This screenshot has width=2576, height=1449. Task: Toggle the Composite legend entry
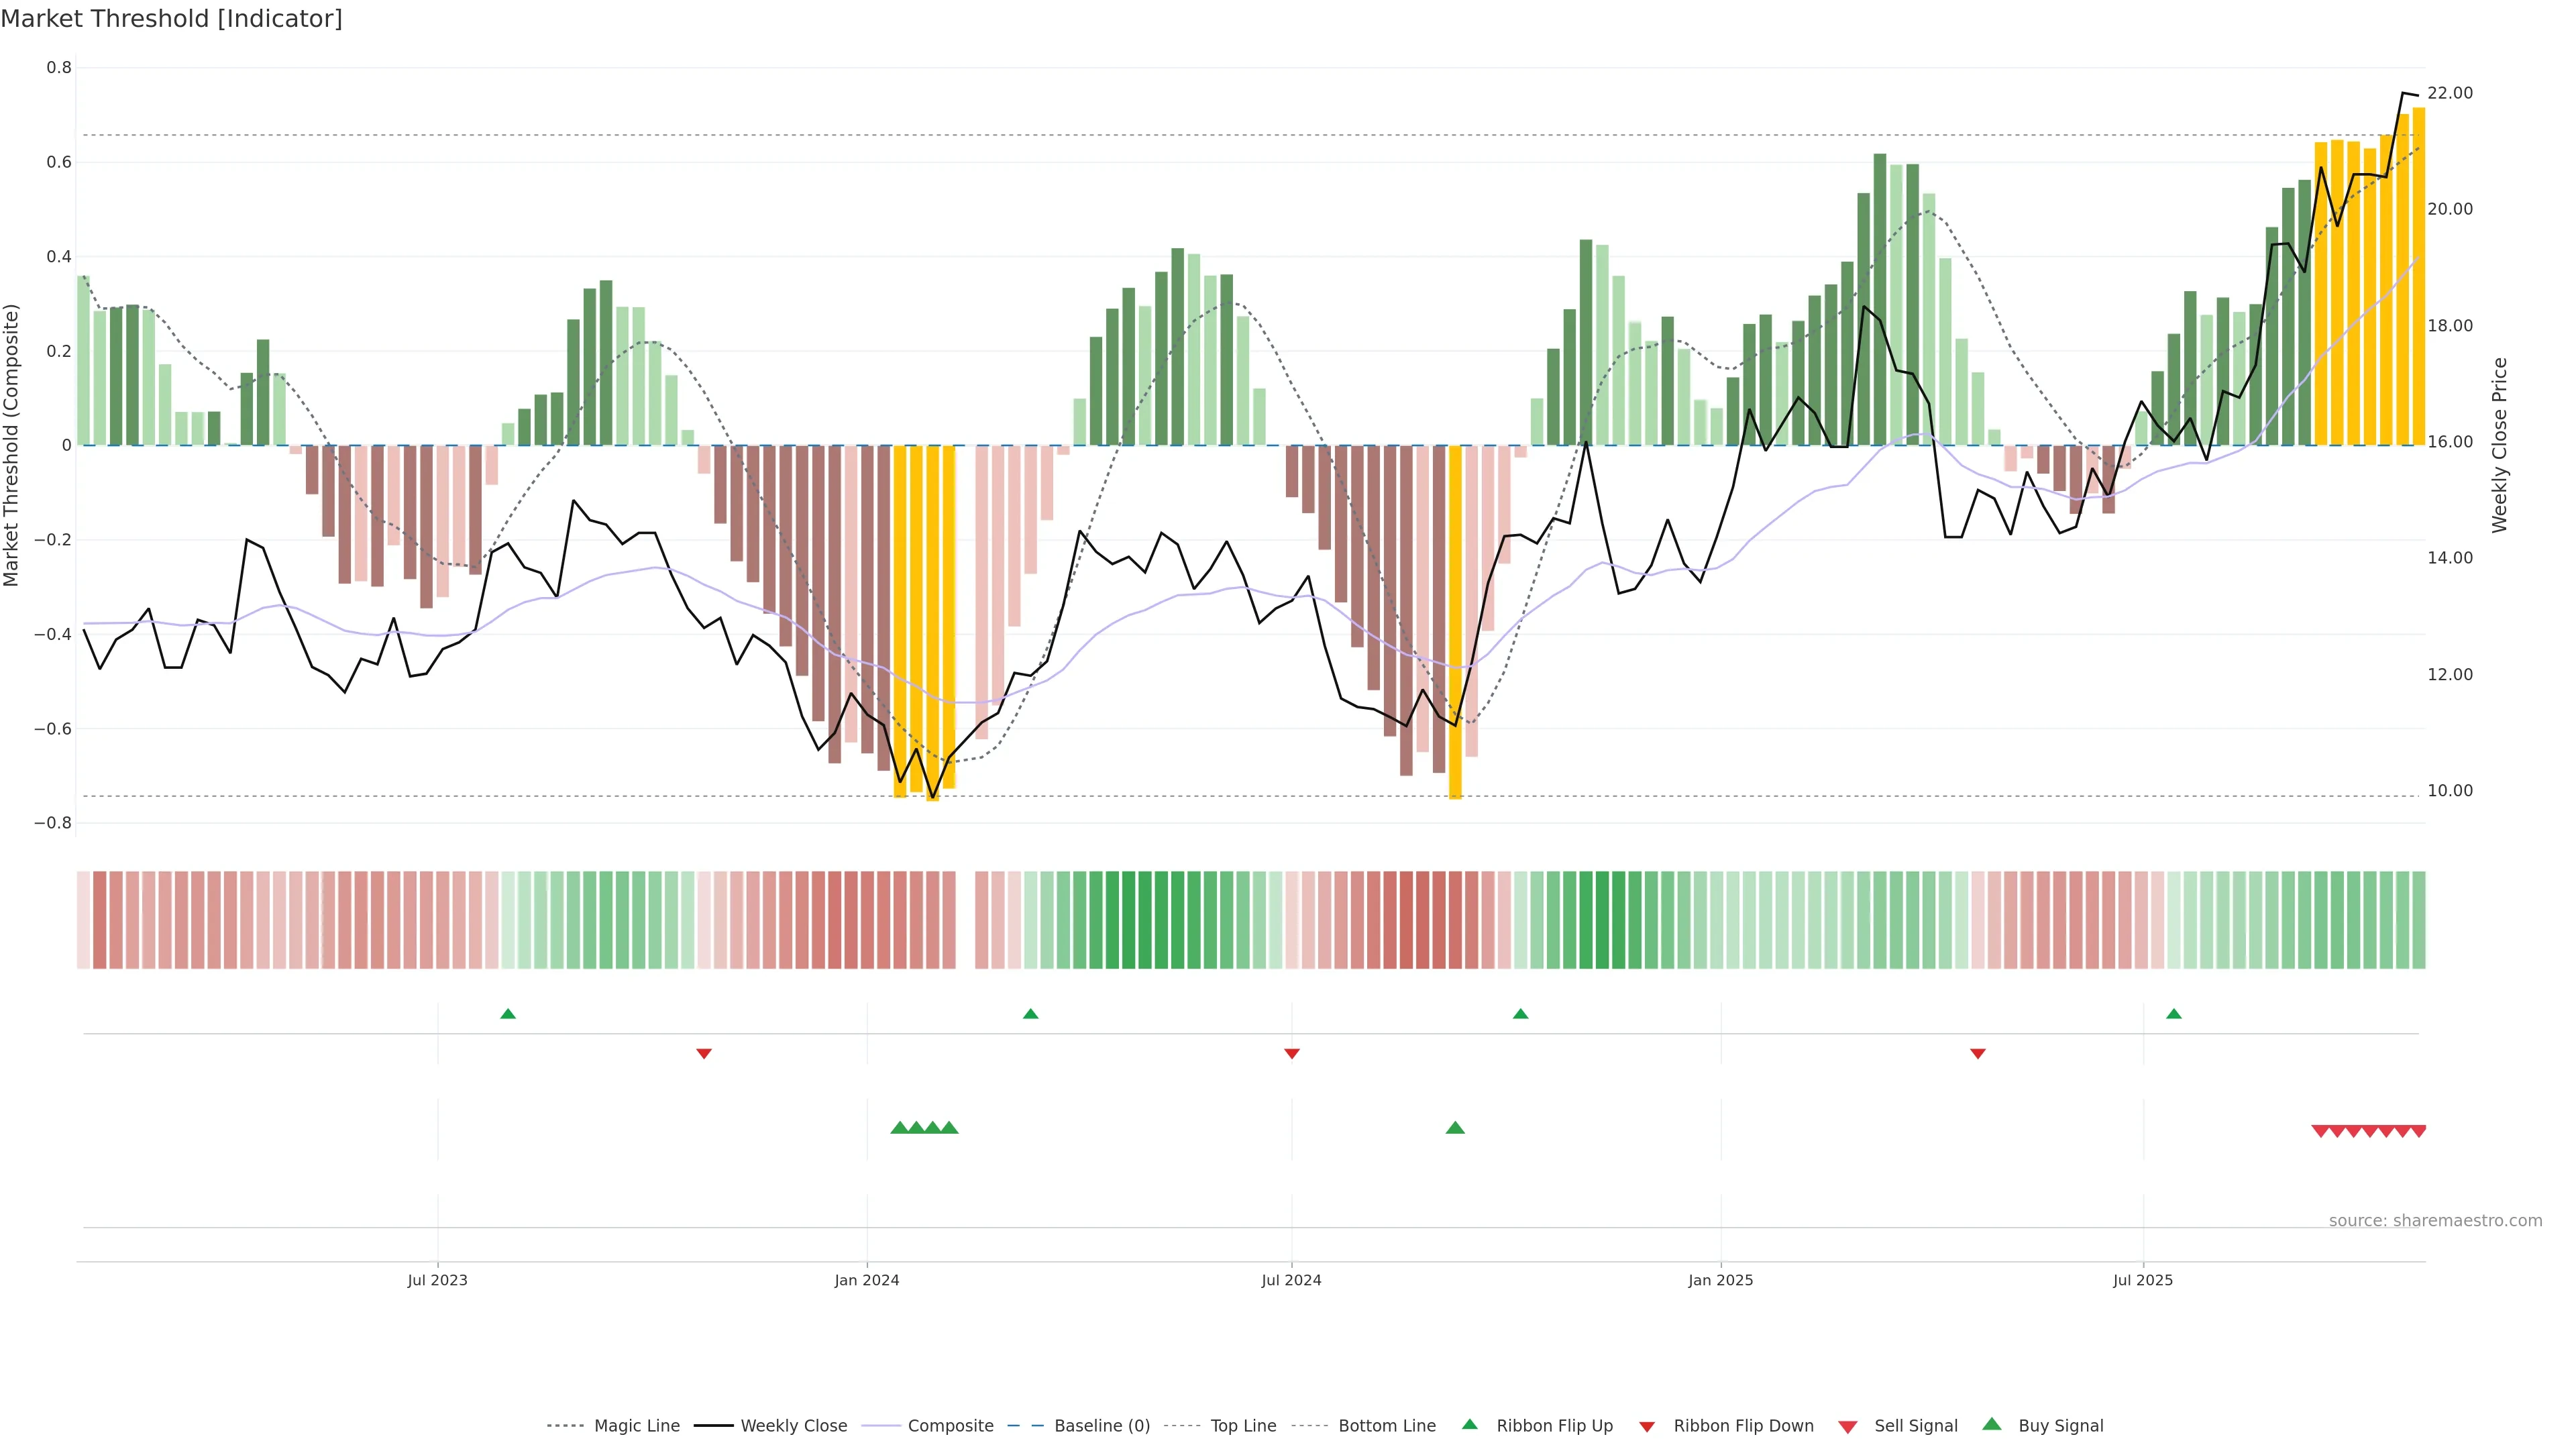950,1426
